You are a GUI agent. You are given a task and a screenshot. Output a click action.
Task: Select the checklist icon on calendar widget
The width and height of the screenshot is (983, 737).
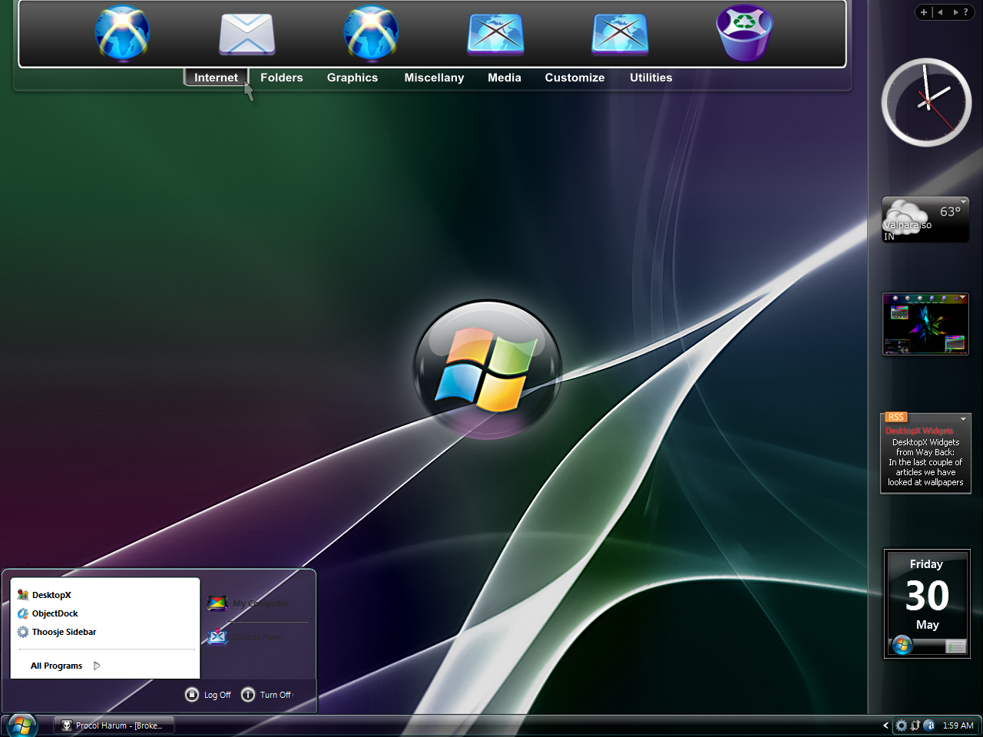(x=955, y=647)
